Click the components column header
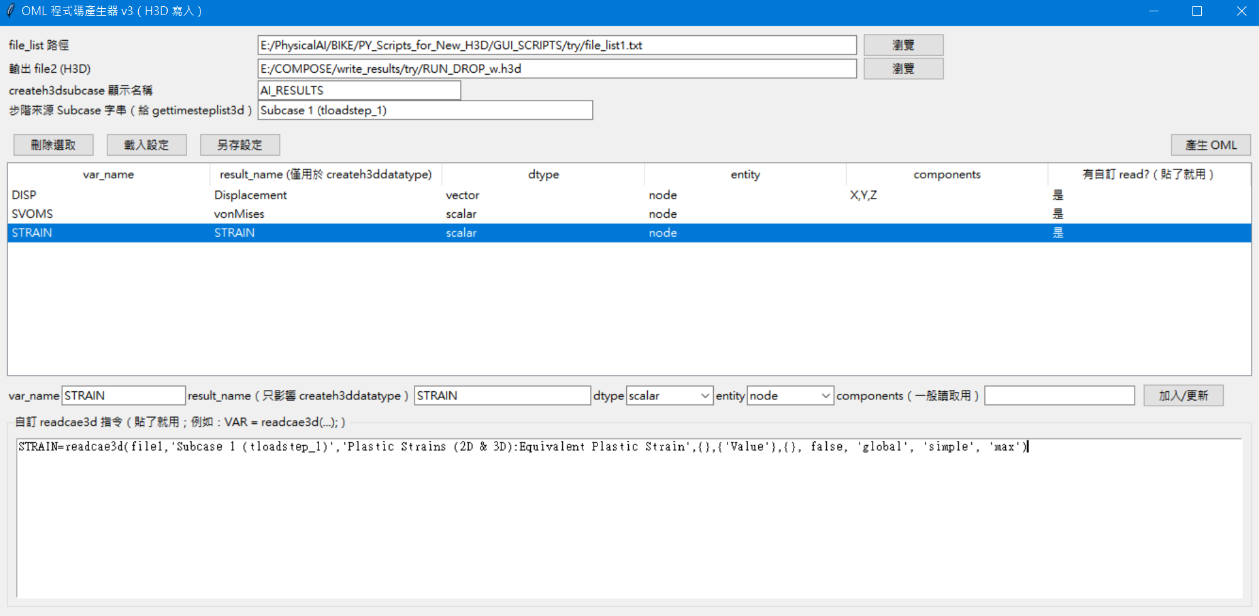 click(946, 175)
